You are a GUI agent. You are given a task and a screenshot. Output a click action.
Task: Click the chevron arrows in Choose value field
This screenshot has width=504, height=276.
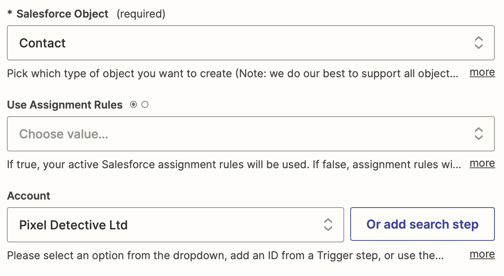point(478,134)
